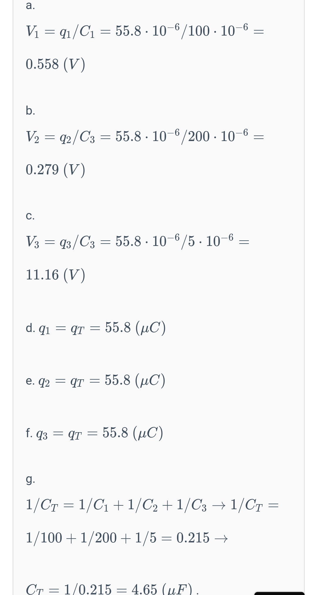Click the part label "d."
The height and width of the screenshot is (595, 317).
(x=30, y=328)
